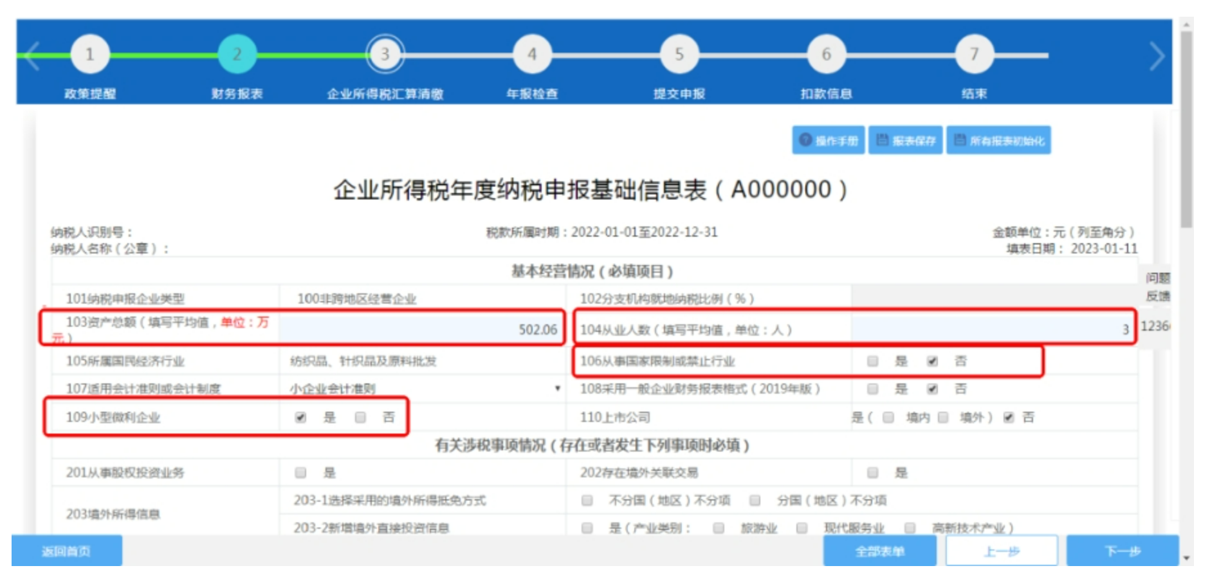Image resolution: width=1210 pixels, height=577 pixels.
Task: Click 纺织品、针织品及原料批发 industry value
Action: point(363,361)
